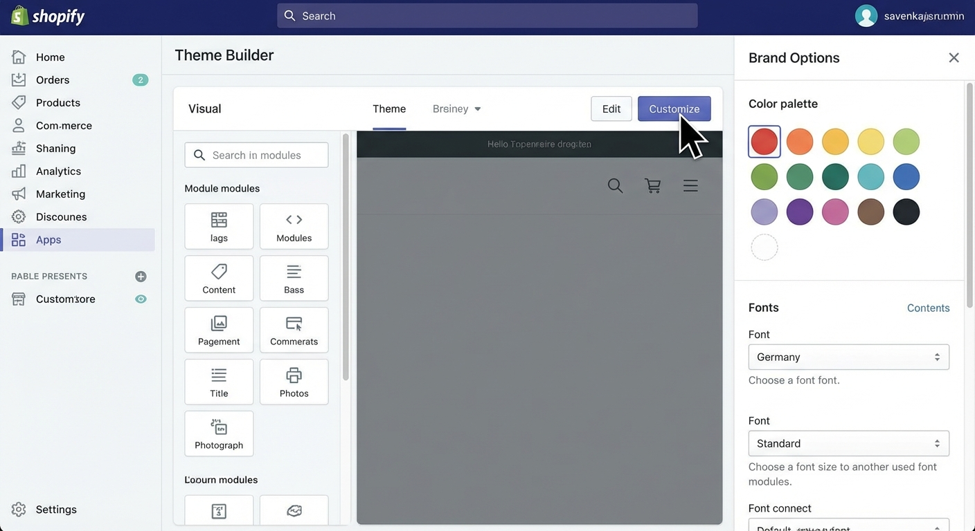Select the Pagement module

(x=219, y=330)
